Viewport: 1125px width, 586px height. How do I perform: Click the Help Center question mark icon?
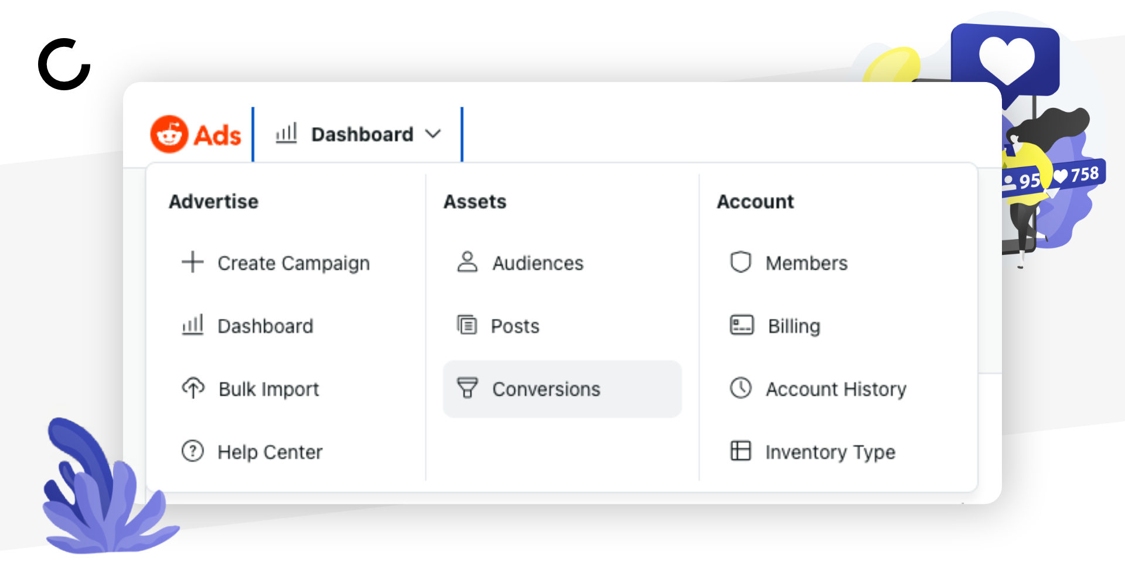[193, 451]
